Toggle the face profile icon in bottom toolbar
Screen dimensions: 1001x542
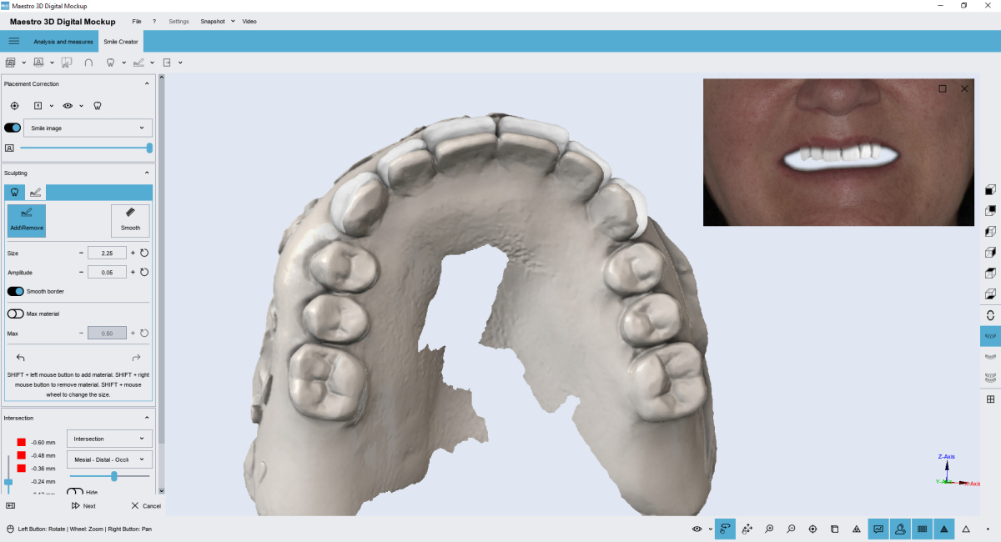point(900,529)
